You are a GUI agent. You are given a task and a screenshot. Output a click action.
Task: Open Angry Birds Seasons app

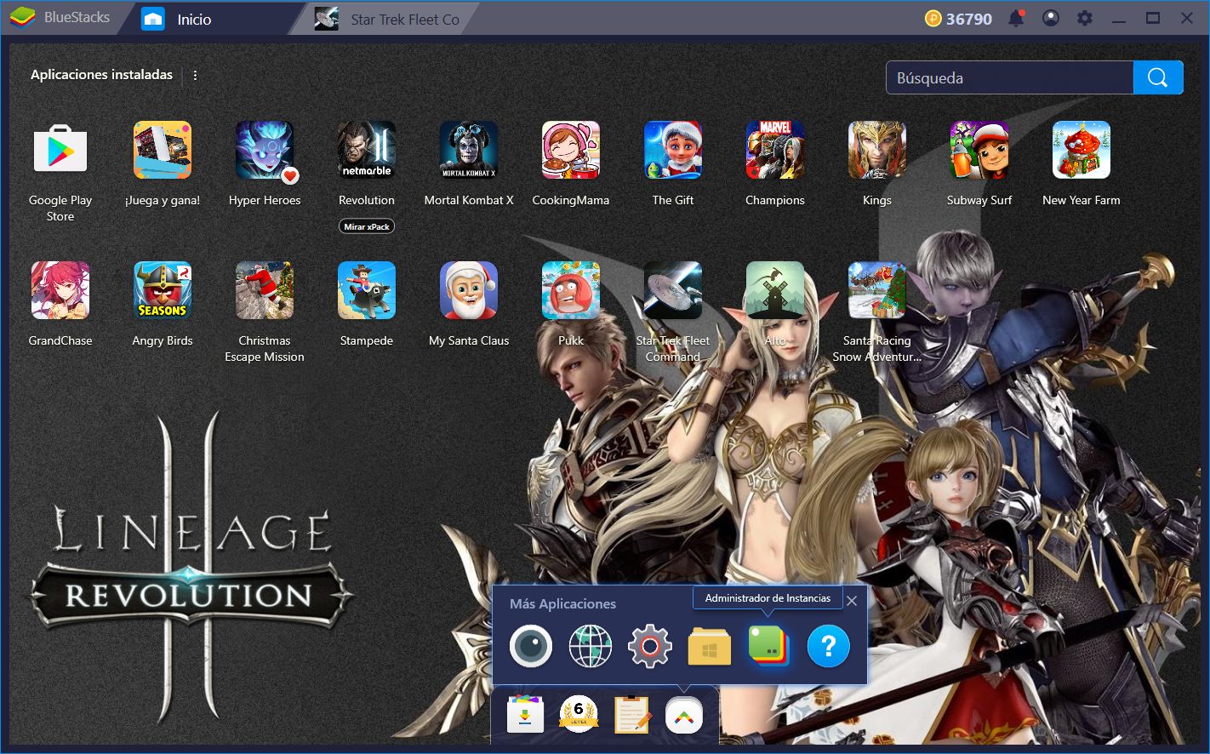coord(163,290)
